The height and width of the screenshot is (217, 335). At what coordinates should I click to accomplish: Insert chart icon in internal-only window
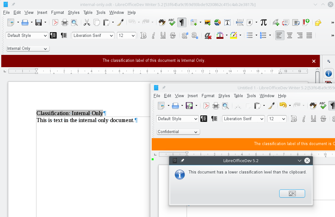tap(217, 22)
